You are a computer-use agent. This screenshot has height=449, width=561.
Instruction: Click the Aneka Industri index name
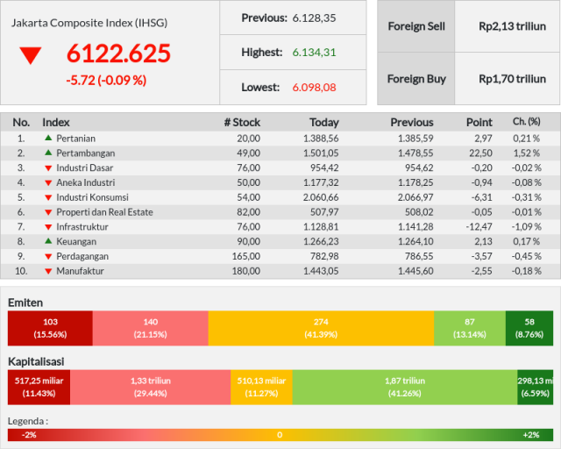[x=86, y=182]
